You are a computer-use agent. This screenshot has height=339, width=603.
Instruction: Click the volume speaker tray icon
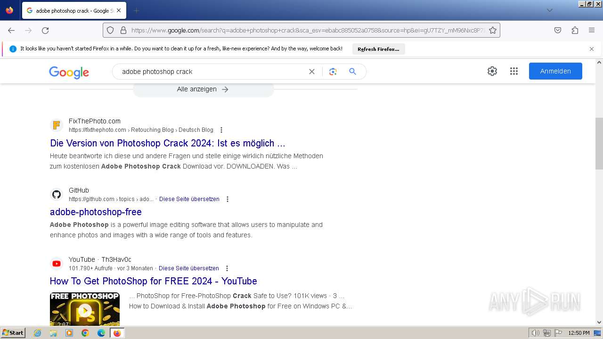[536, 333]
